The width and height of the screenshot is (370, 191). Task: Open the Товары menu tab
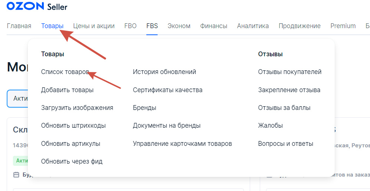52,26
